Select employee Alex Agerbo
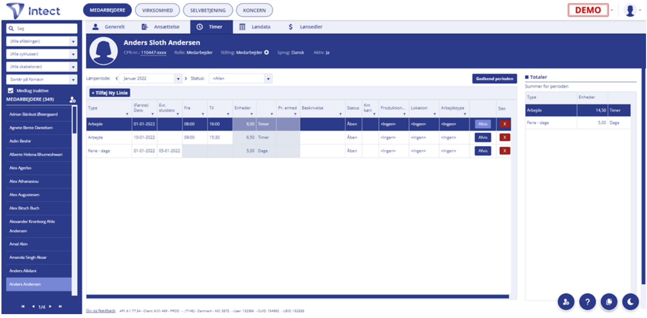647x318 pixels. 39,168
